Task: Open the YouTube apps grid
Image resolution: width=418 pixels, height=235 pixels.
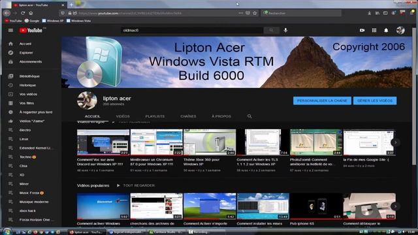Action: coord(374,31)
